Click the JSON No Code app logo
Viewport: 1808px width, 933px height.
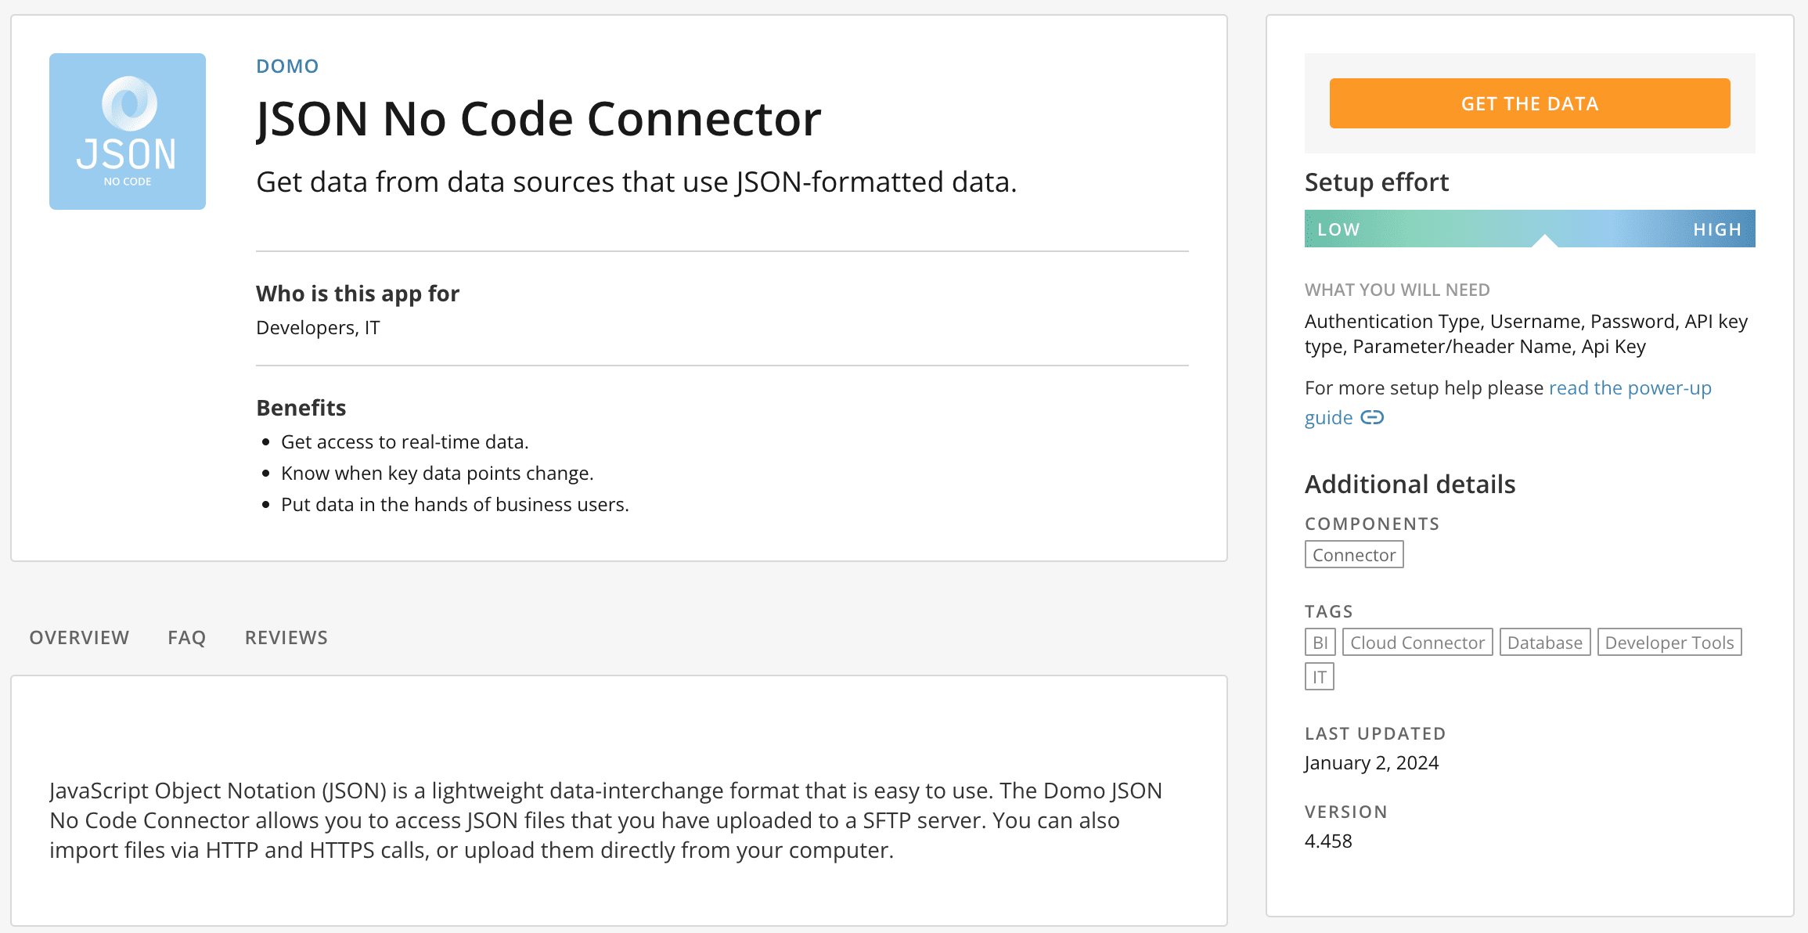click(128, 131)
